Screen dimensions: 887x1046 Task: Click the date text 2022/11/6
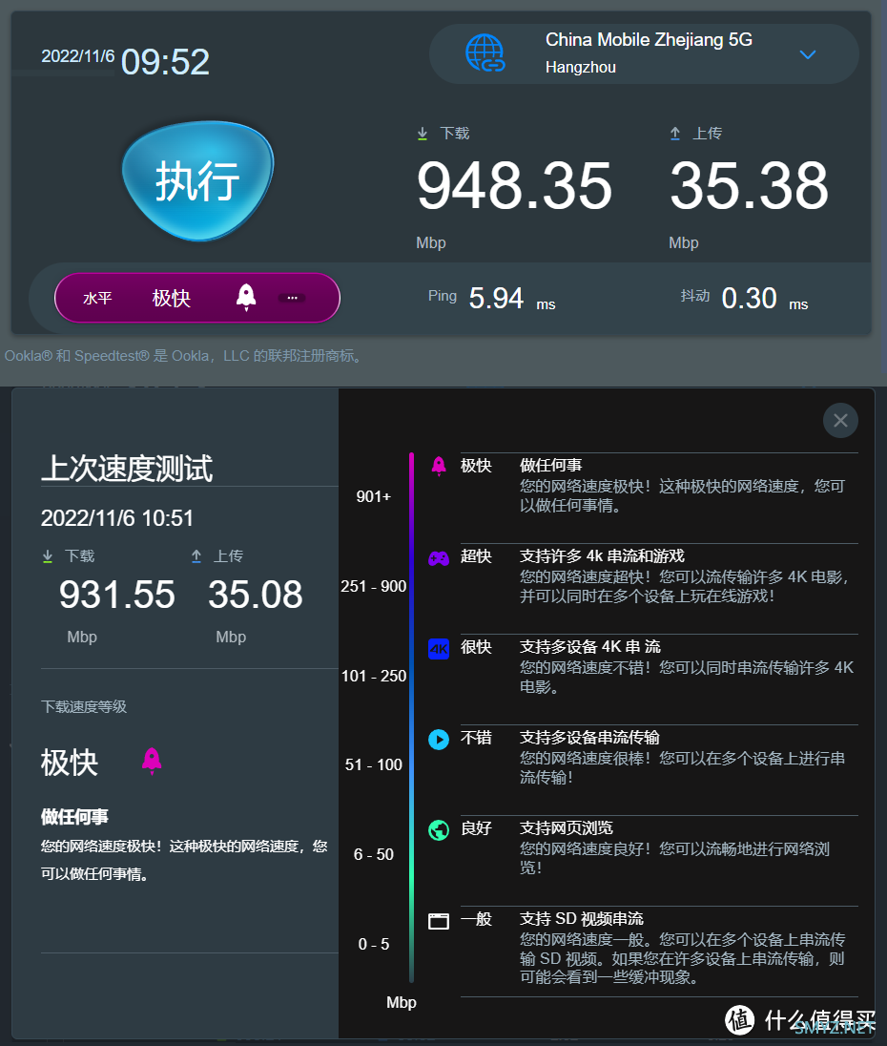pyautogui.click(x=78, y=56)
